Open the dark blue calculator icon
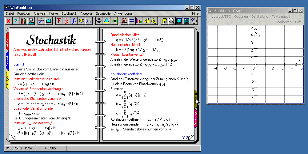This screenshot has height=154, width=308. [186, 21]
